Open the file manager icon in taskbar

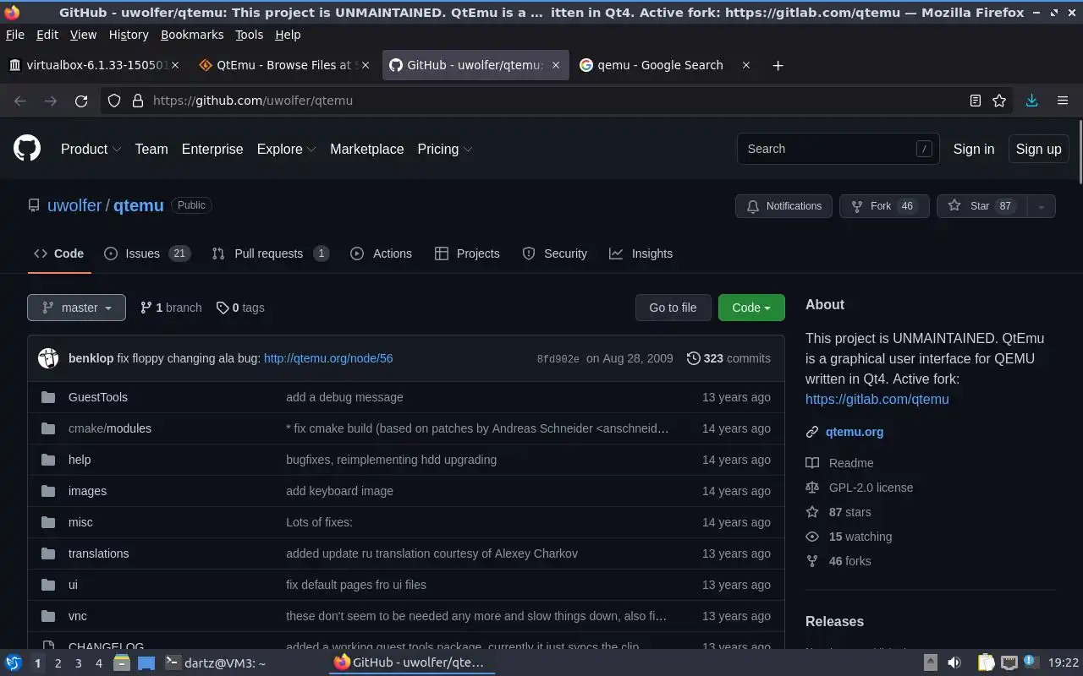pyautogui.click(x=121, y=663)
